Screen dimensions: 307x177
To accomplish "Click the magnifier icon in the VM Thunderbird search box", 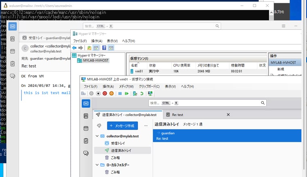I will tap(263, 103).
